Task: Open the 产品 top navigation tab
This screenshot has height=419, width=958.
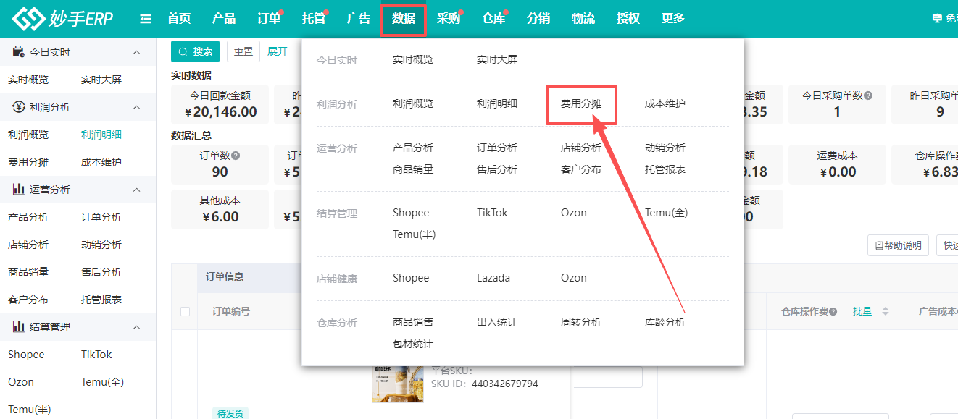Action: coord(224,19)
